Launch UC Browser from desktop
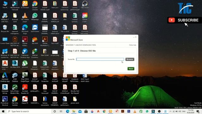 tap(25, 5)
